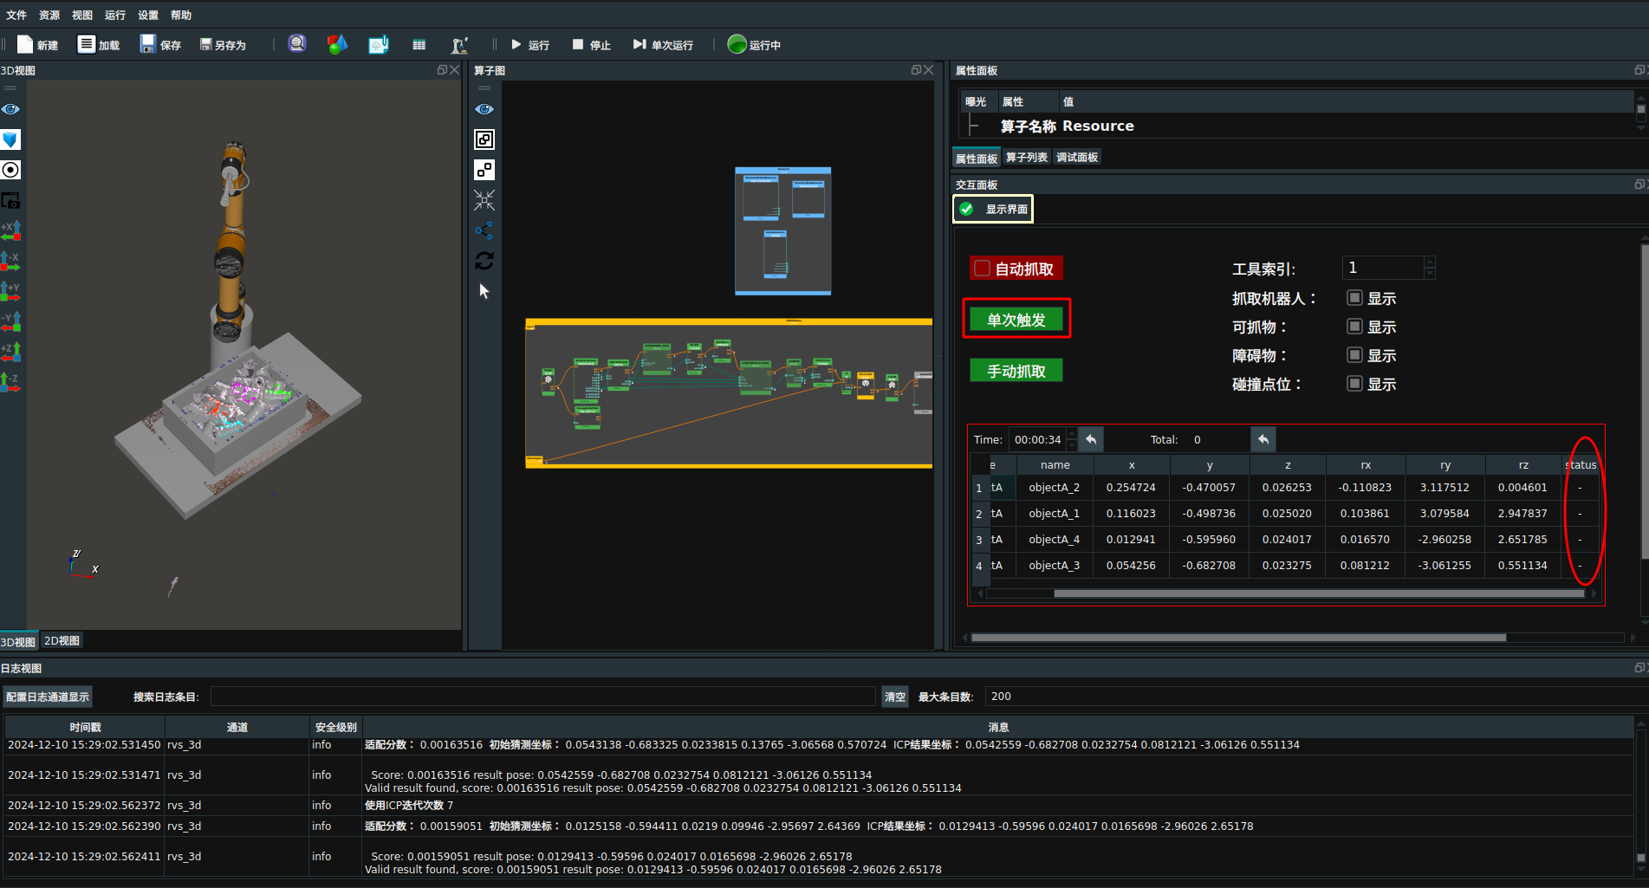The image size is (1649, 888).
Task: Open the green table grid icon in toolbar
Action: [x=419, y=44]
